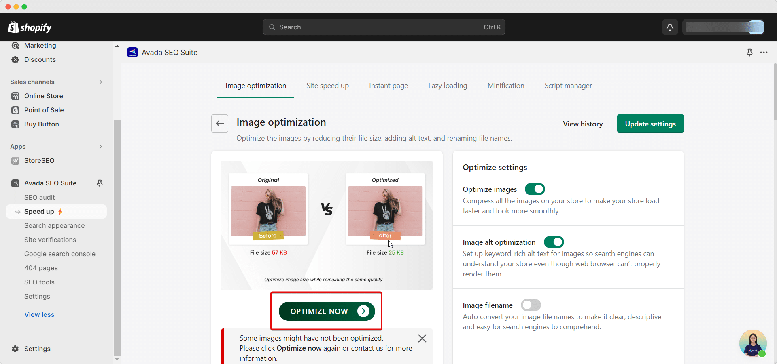Click the Original before image thumbnail
This screenshot has width=777, height=364.
268,211
